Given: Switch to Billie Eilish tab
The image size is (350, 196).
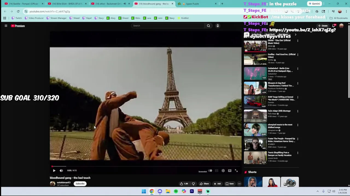Looking at the screenshot, I should point(67,4).
